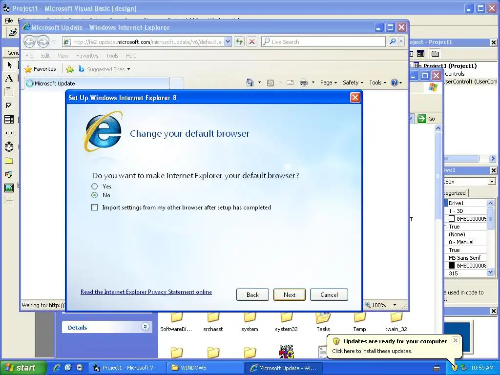Image resolution: width=500 pixels, height=375 pixels.
Task: Click the IE stop loading button
Action: coord(252,42)
